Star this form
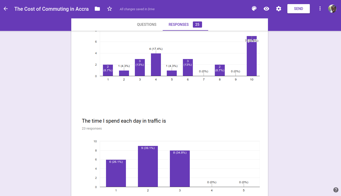 click(110, 9)
